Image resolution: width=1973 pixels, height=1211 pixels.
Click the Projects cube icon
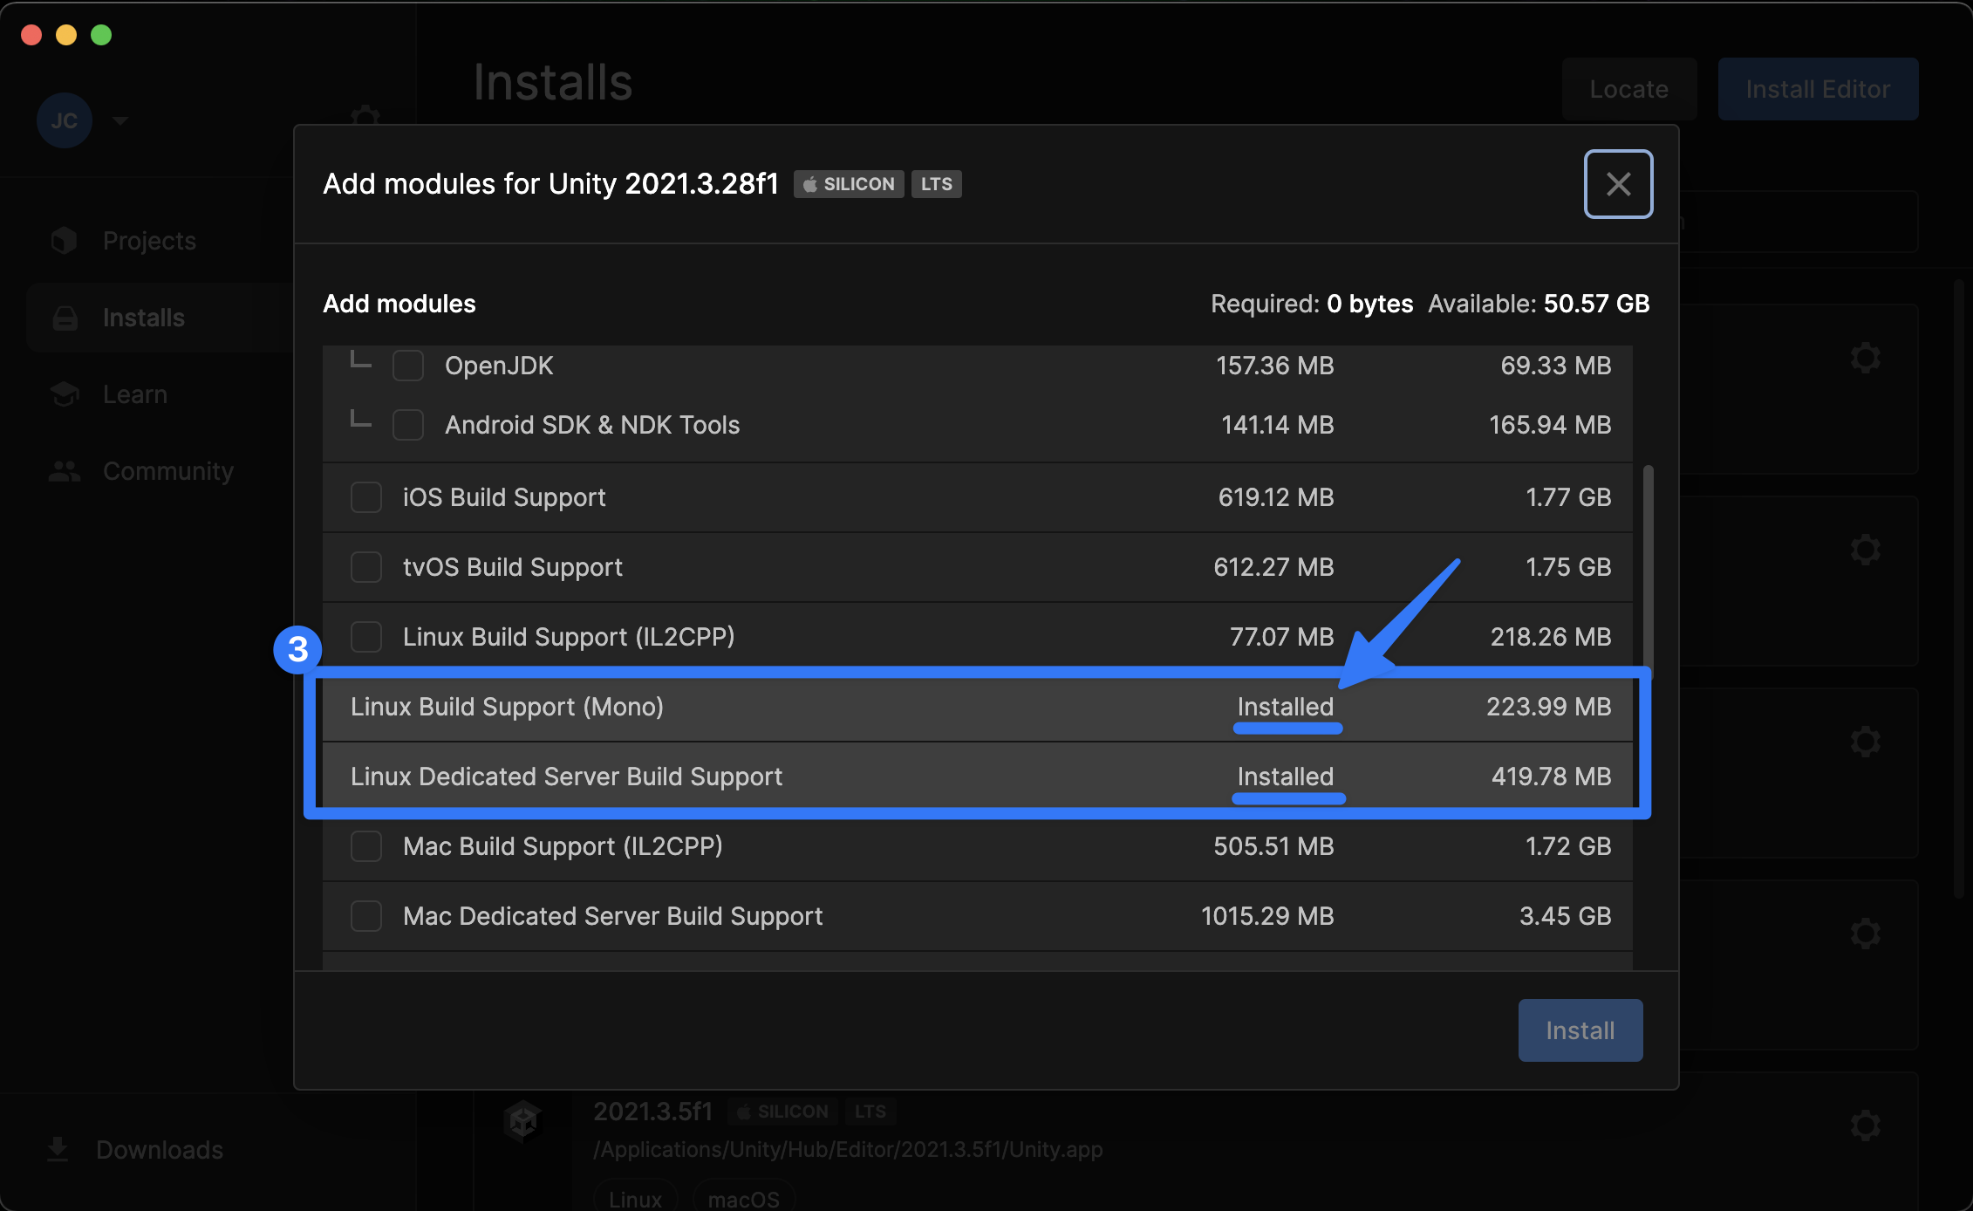65,241
